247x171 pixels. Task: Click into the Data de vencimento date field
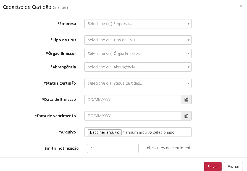[x=133, y=116]
